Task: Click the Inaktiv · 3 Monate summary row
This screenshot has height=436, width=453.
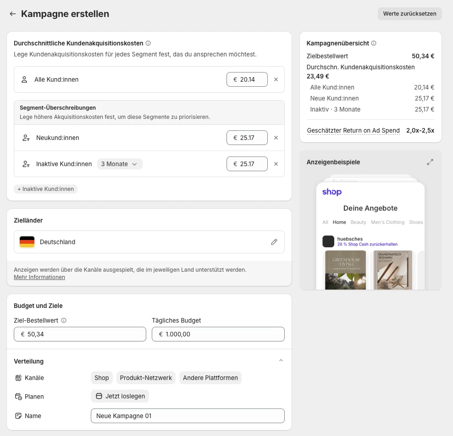Action: coord(372,109)
